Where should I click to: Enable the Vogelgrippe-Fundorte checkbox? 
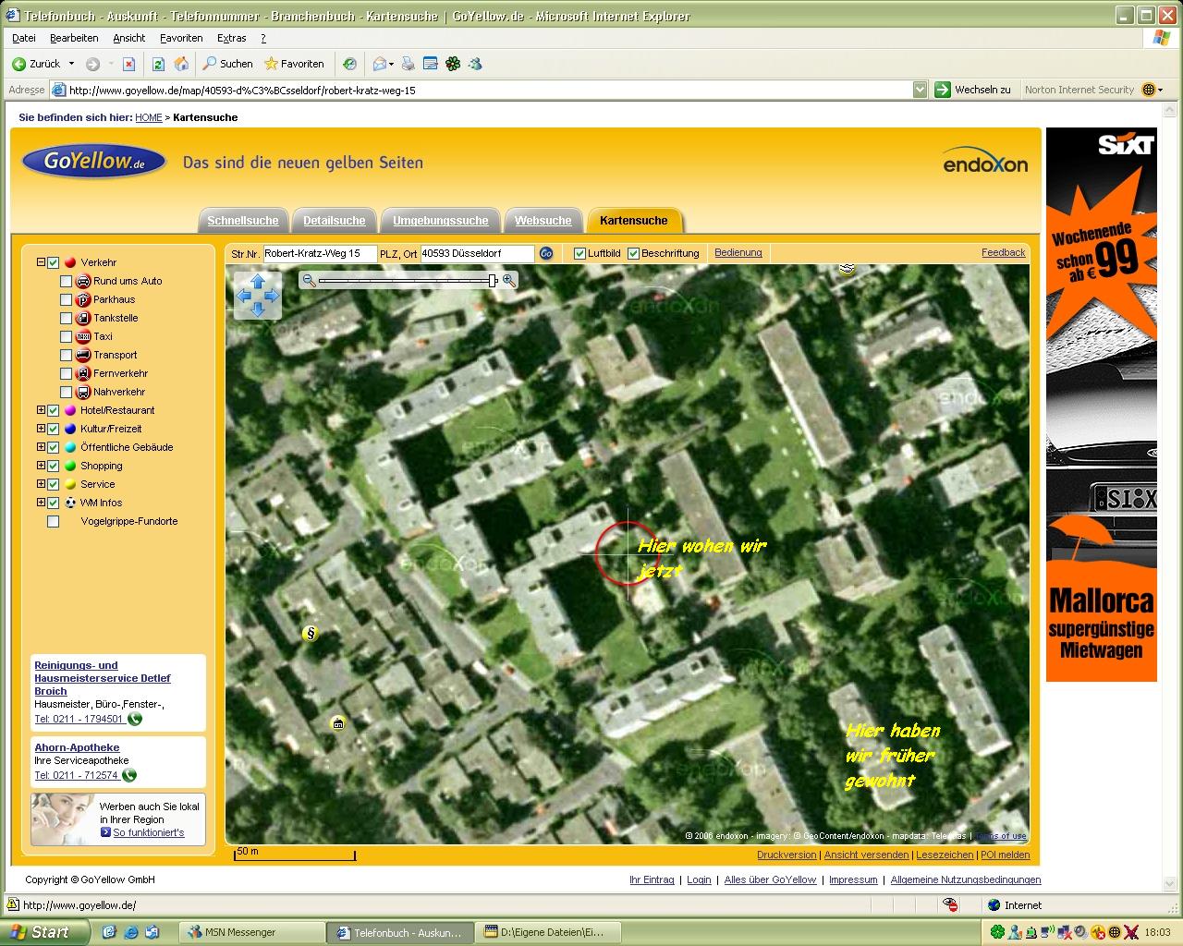tap(54, 521)
